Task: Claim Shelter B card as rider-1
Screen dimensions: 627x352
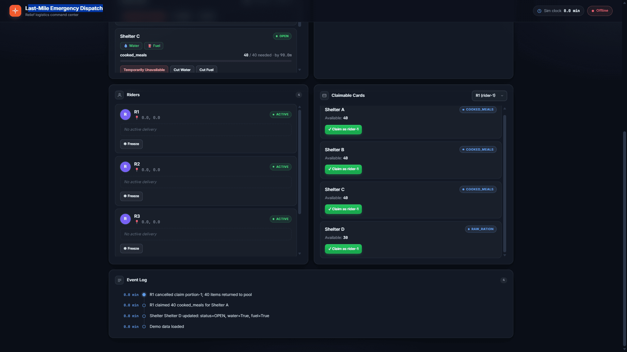Action: tap(343, 169)
